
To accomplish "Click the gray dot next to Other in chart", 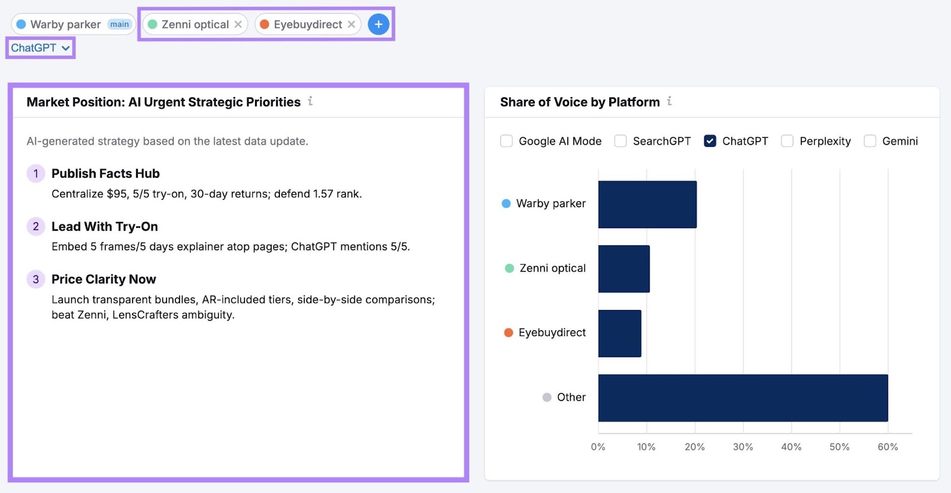I will [546, 397].
